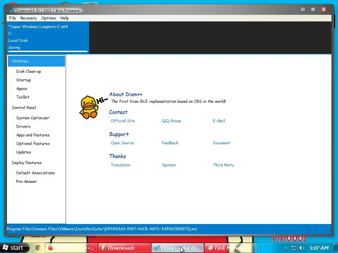Launch Chrome from the taskbar
This screenshot has width=338, height=253.
pos(38,248)
